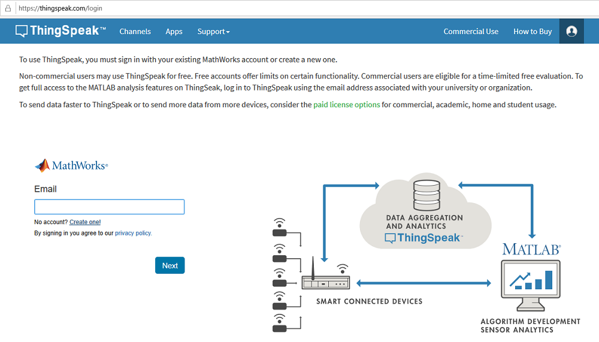
Task: Click the MathWorks logo
Action: point(71,165)
